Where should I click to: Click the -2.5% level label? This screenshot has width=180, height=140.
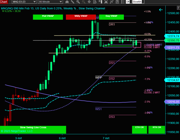click(147, 102)
